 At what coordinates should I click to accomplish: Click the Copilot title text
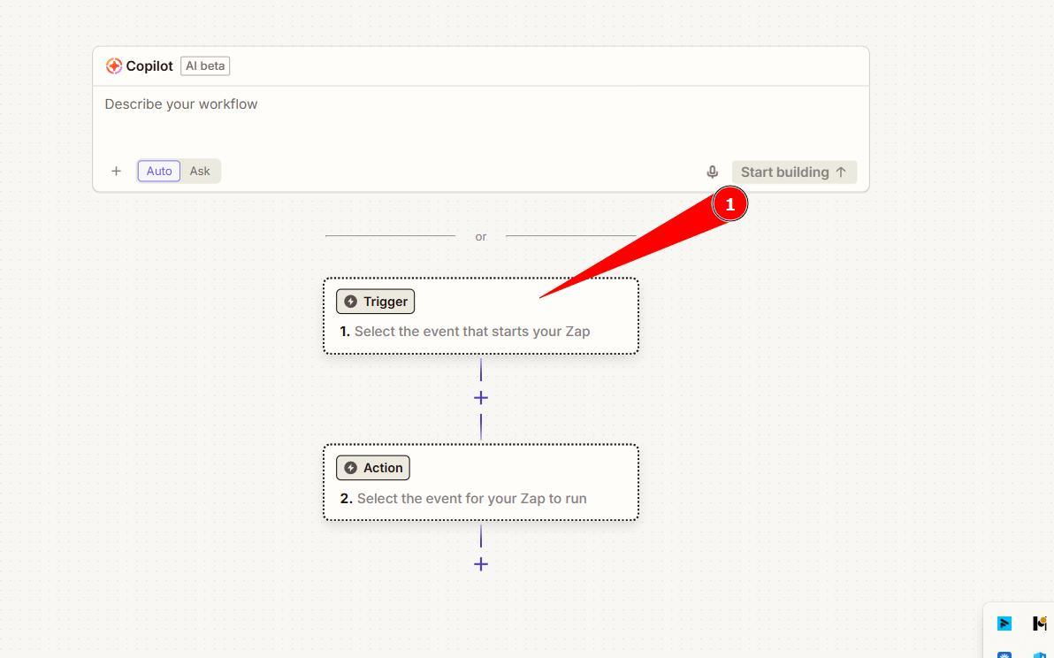pyautogui.click(x=149, y=66)
